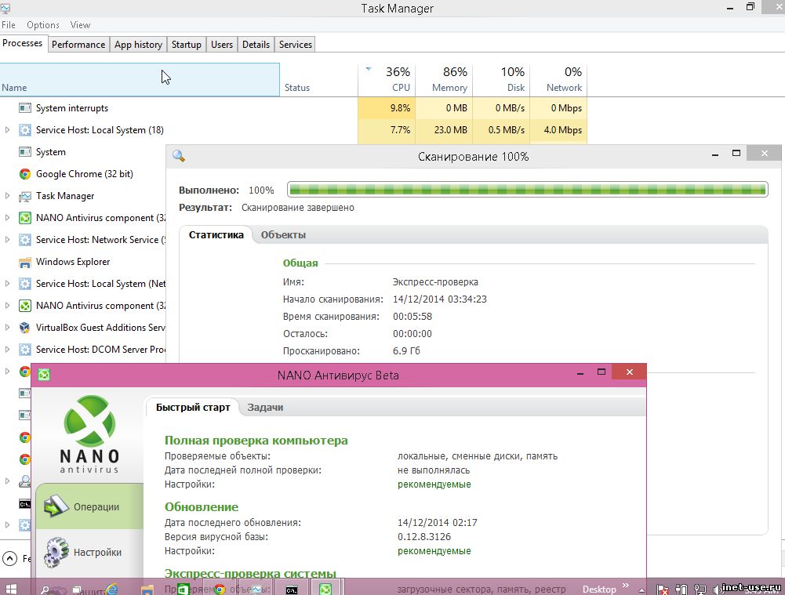Sort by the CPU column header
The width and height of the screenshot is (785, 595).
(x=387, y=79)
